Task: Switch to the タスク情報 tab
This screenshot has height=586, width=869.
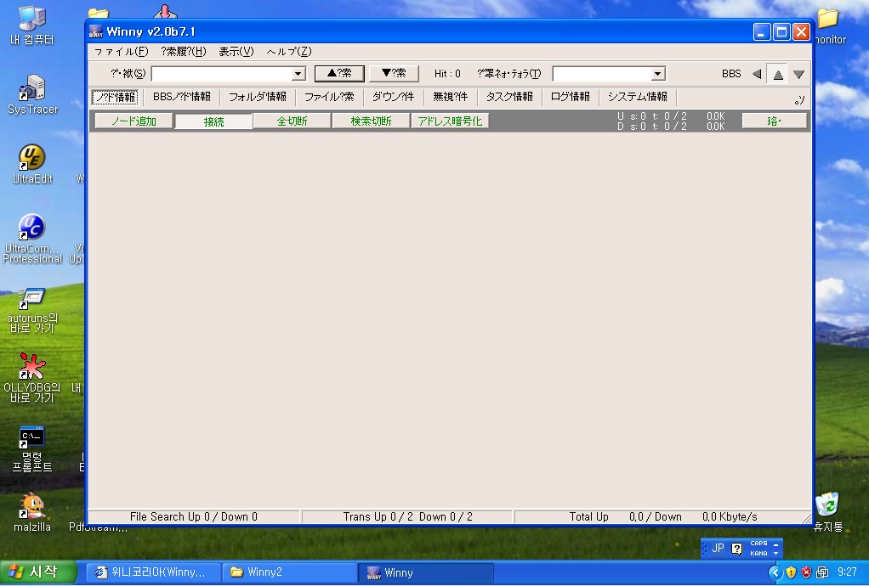Action: 509,97
